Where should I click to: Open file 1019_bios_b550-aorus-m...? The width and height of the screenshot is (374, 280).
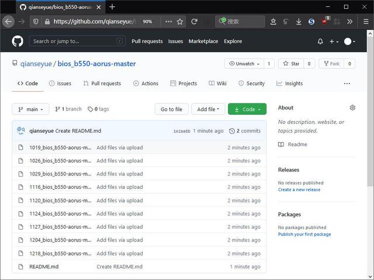pos(60,148)
